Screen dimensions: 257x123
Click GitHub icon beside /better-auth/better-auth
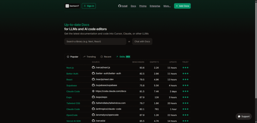point(93,73)
